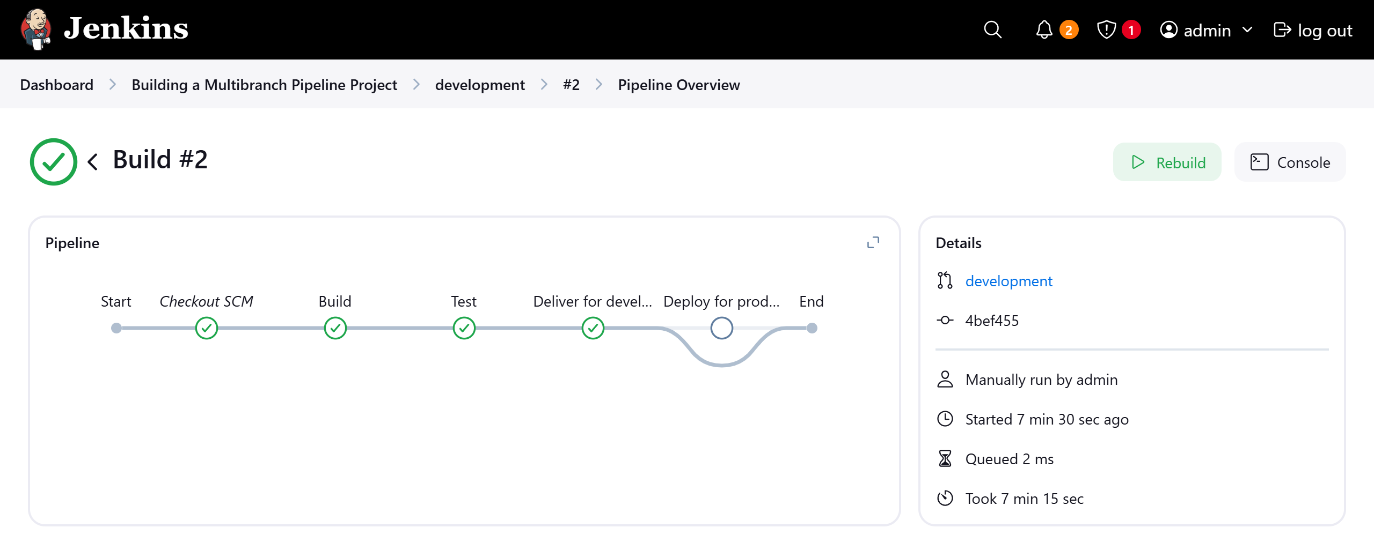Select the Deliver for development stage node
Image resolution: width=1374 pixels, height=550 pixels.
tap(593, 328)
